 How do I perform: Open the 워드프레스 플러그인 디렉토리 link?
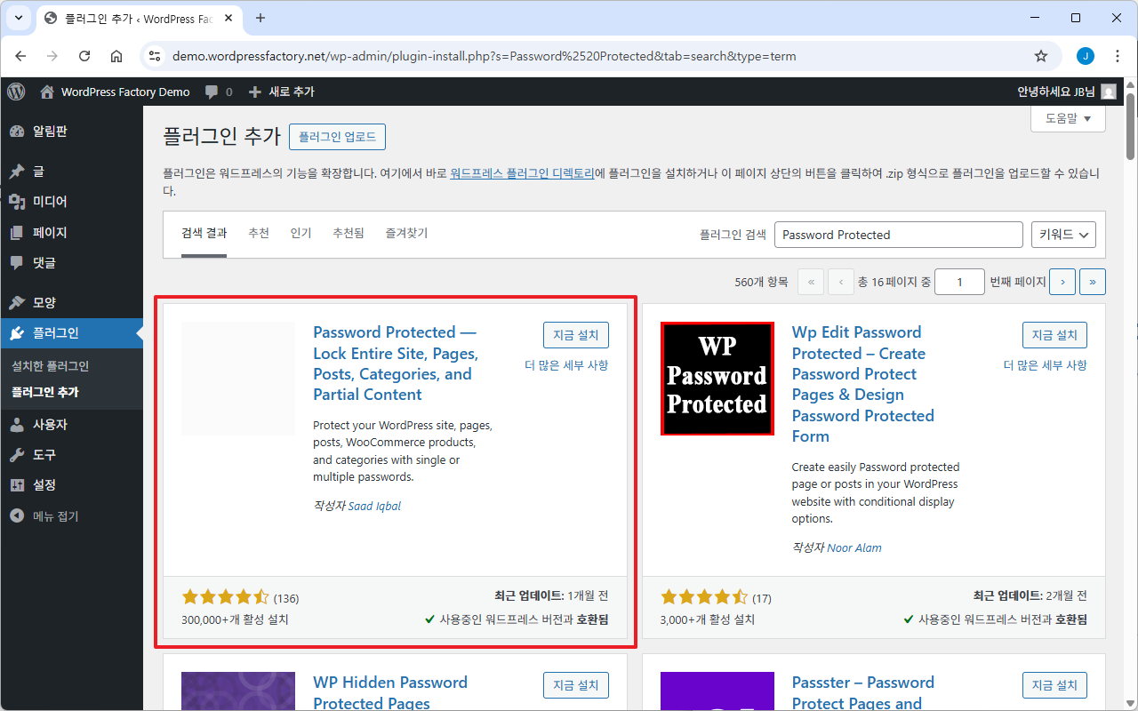522,173
